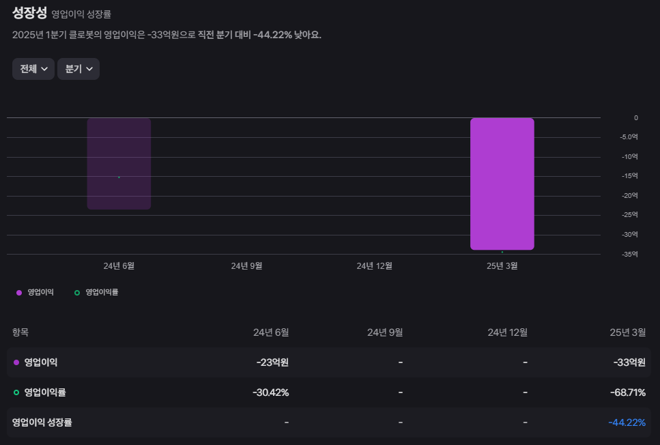Click the -20억 y-axis label
The image size is (660, 445).
(630, 196)
